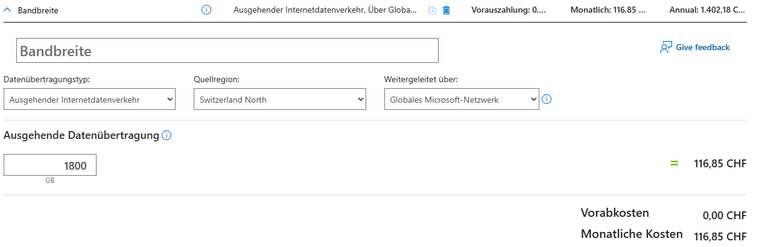The image size is (759, 247).
Task: Click the Bandbreite title in header row
Action: [x=38, y=10]
